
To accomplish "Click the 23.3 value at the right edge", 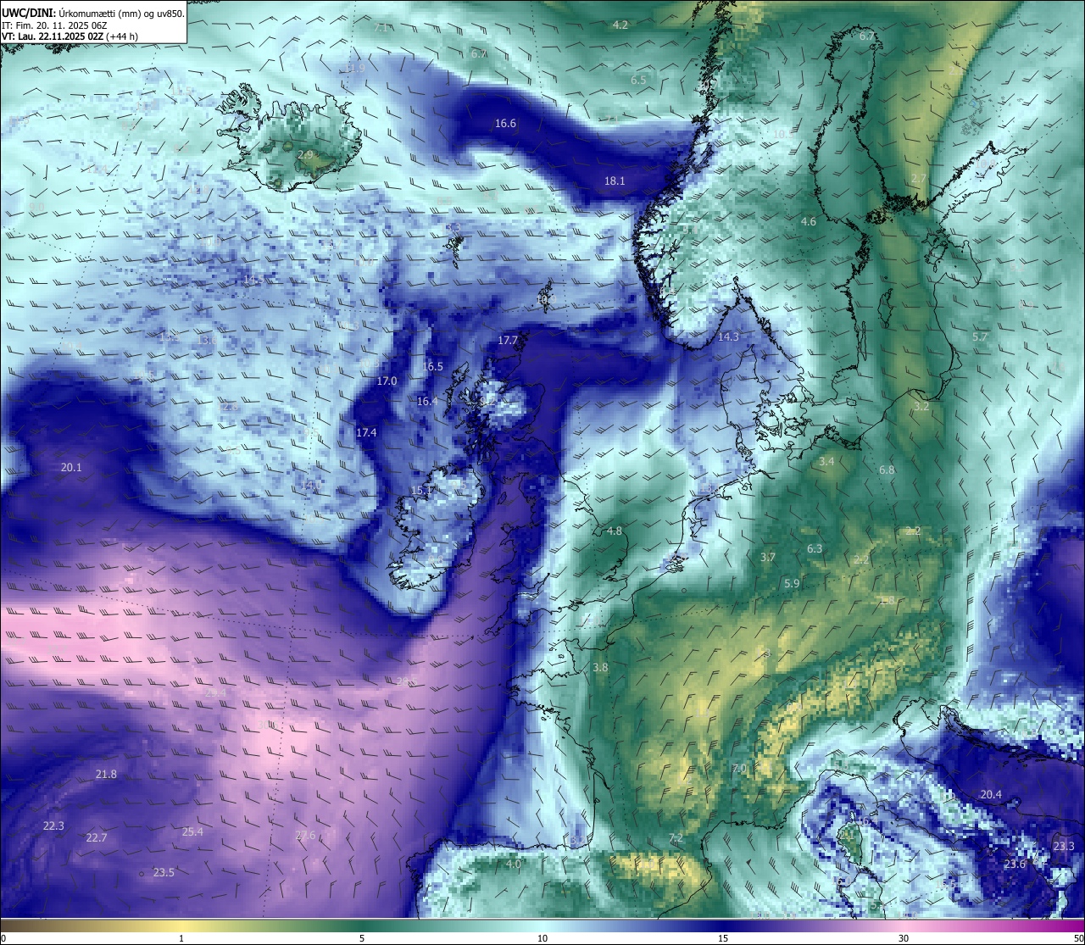I will [1064, 847].
